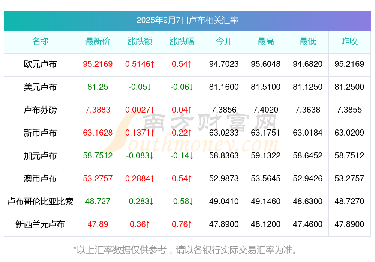
Task: Click latest price 7.3883
Action: pyautogui.click(x=98, y=110)
